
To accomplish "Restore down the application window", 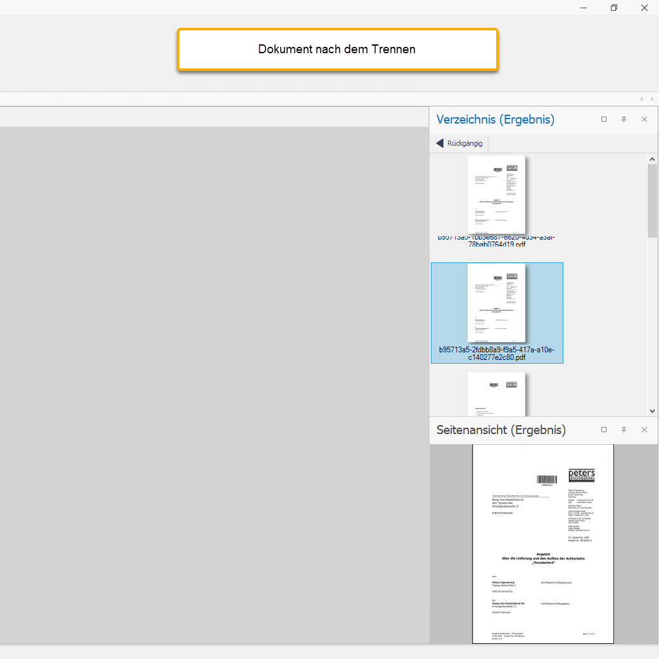I will pos(613,8).
